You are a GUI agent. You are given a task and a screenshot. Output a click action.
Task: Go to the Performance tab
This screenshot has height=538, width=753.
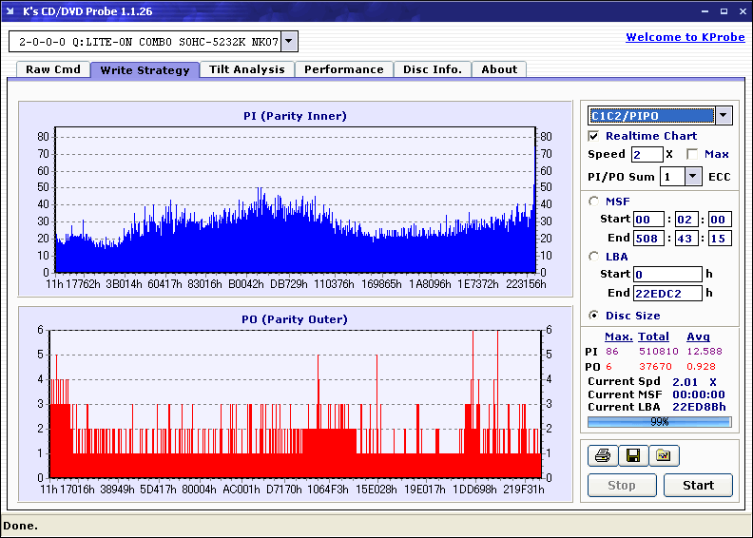point(344,69)
